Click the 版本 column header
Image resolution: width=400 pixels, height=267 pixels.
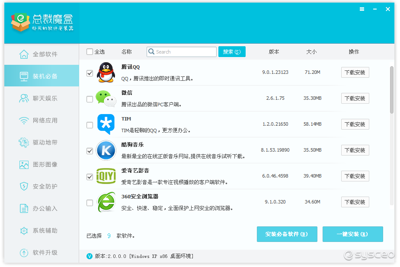coord(274,52)
